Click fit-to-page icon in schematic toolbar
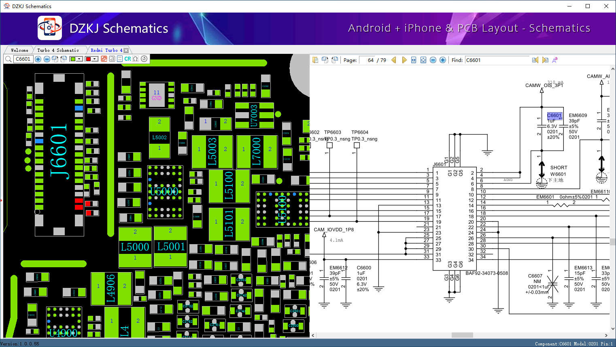 tap(423, 60)
